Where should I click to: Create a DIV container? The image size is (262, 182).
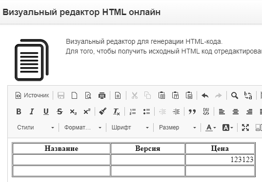[206, 111]
